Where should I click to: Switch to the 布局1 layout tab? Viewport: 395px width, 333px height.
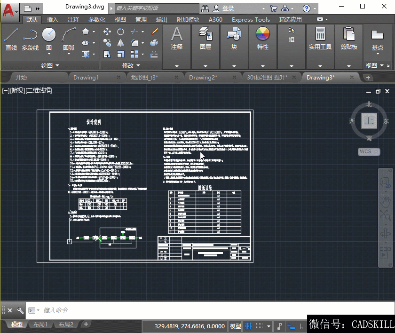pos(40,325)
